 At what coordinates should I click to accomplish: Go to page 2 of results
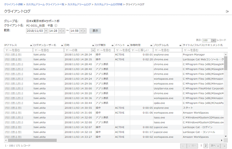(206, 146)
